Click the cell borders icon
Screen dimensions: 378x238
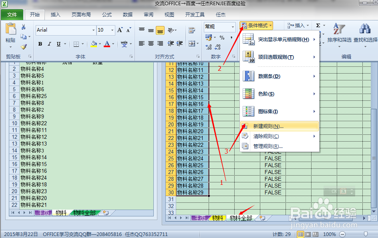click(x=76, y=44)
